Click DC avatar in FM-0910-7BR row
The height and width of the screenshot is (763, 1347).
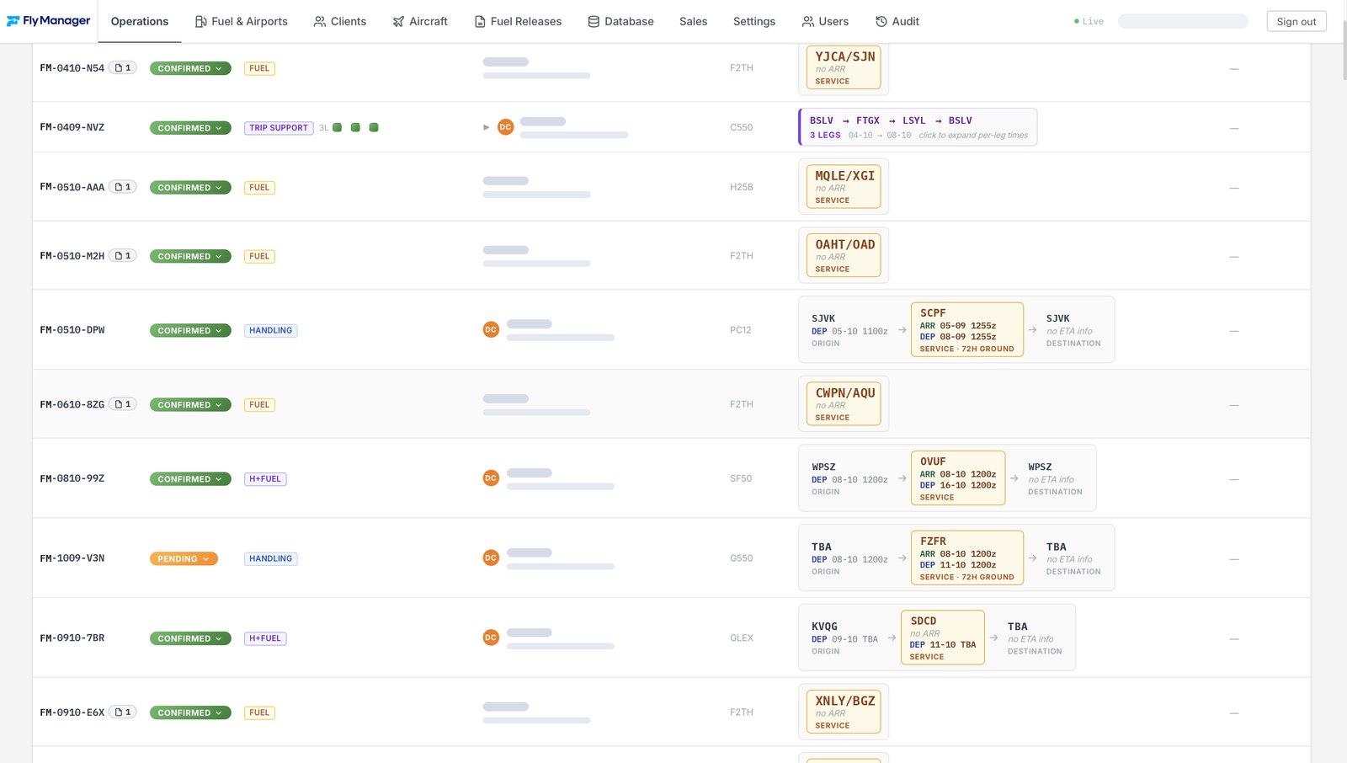click(x=491, y=638)
